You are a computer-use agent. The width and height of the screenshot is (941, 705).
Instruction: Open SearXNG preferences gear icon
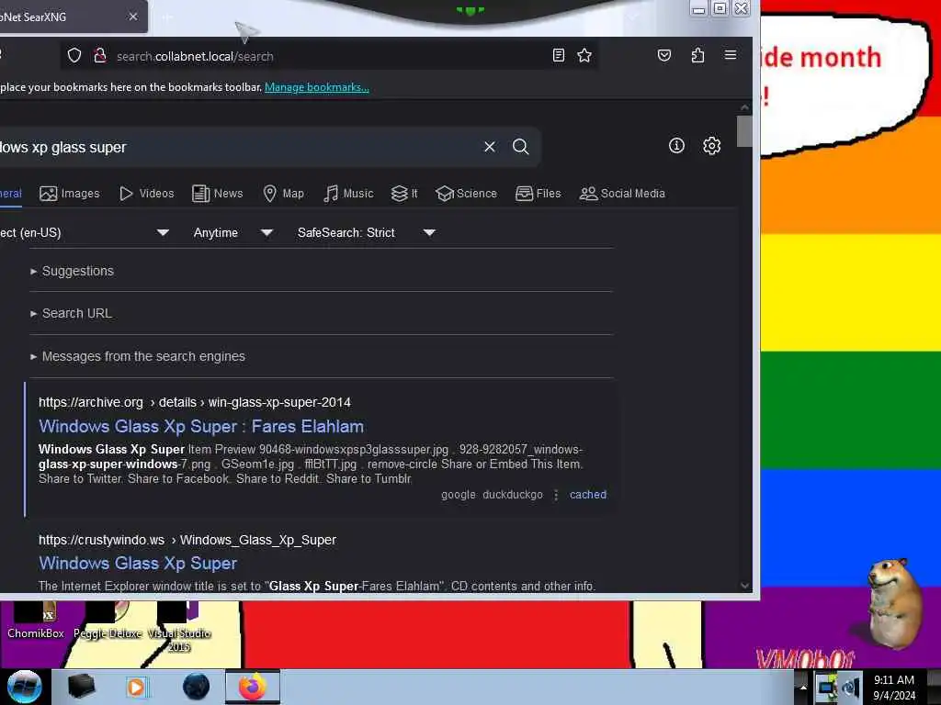[712, 146]
